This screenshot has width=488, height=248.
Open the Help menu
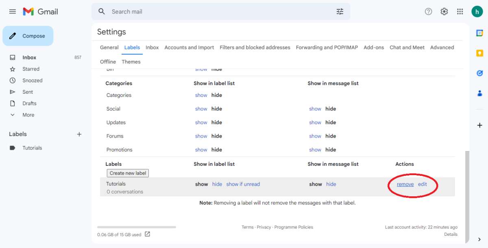[428, 11]
